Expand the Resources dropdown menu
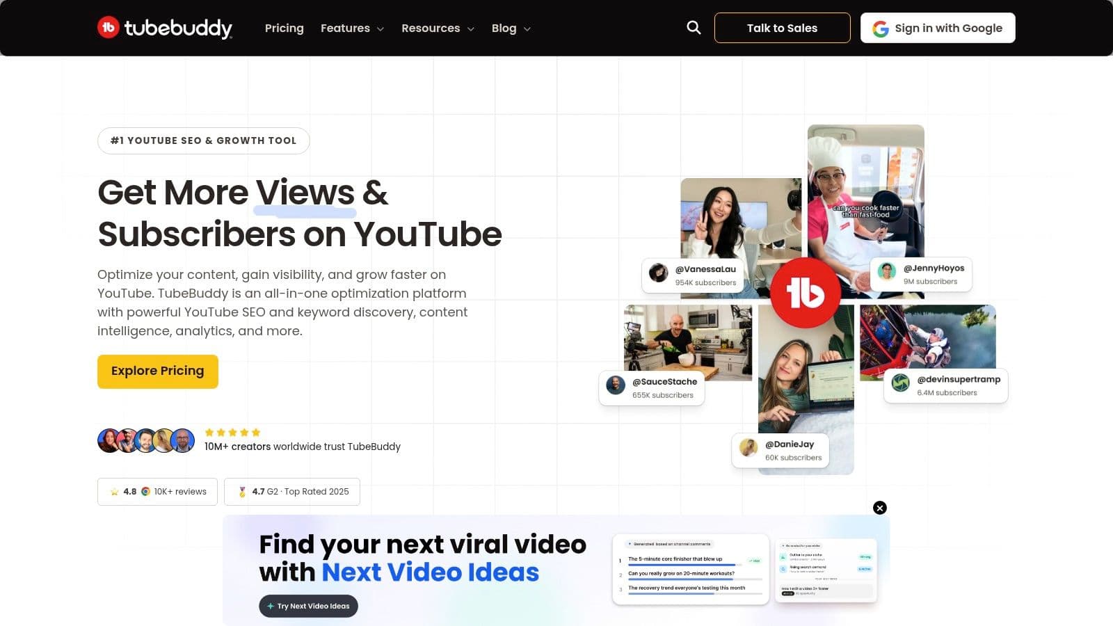The height and width of the screenshot is (626, 1113). coord(438,28)
